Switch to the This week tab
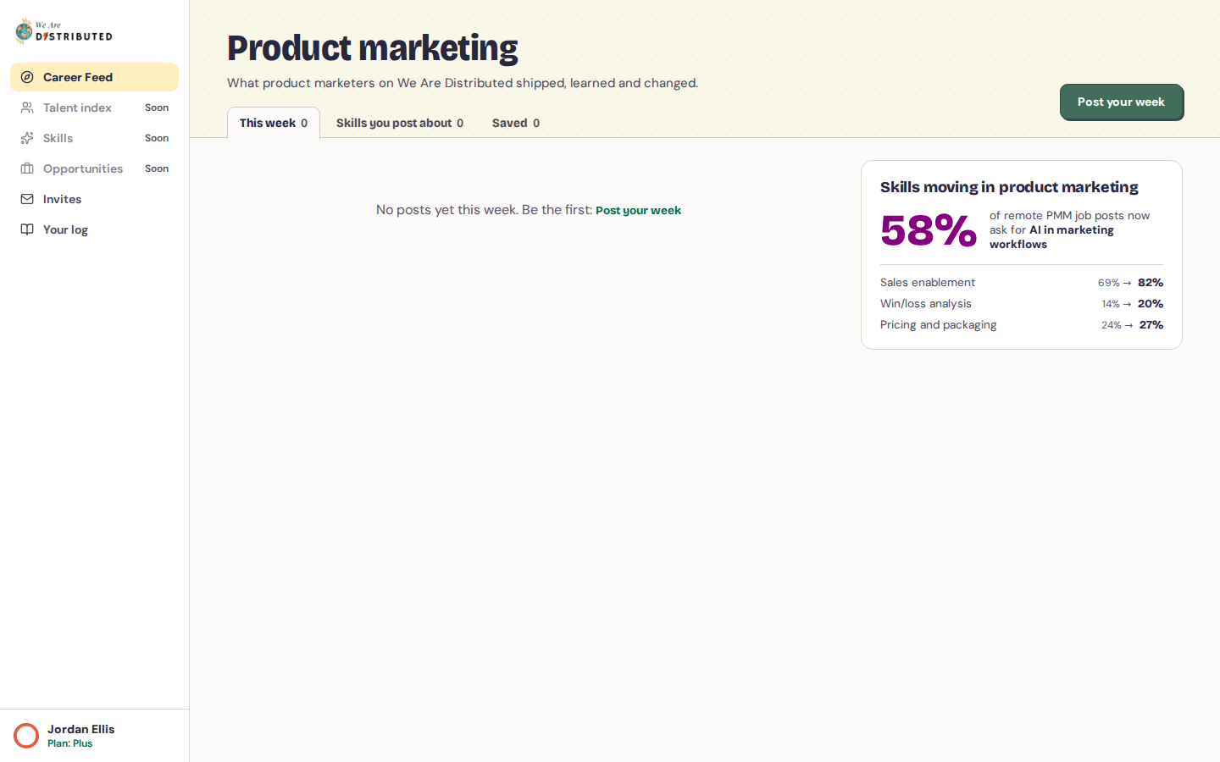 coord(274,123)
